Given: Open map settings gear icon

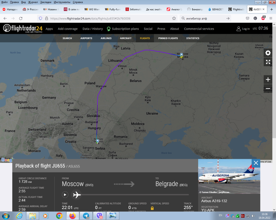Looking at the screenshot, I should [268, 53].
